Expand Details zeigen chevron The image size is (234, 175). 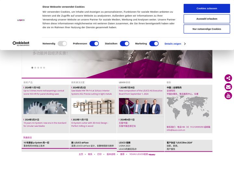[x=185, y=44]
